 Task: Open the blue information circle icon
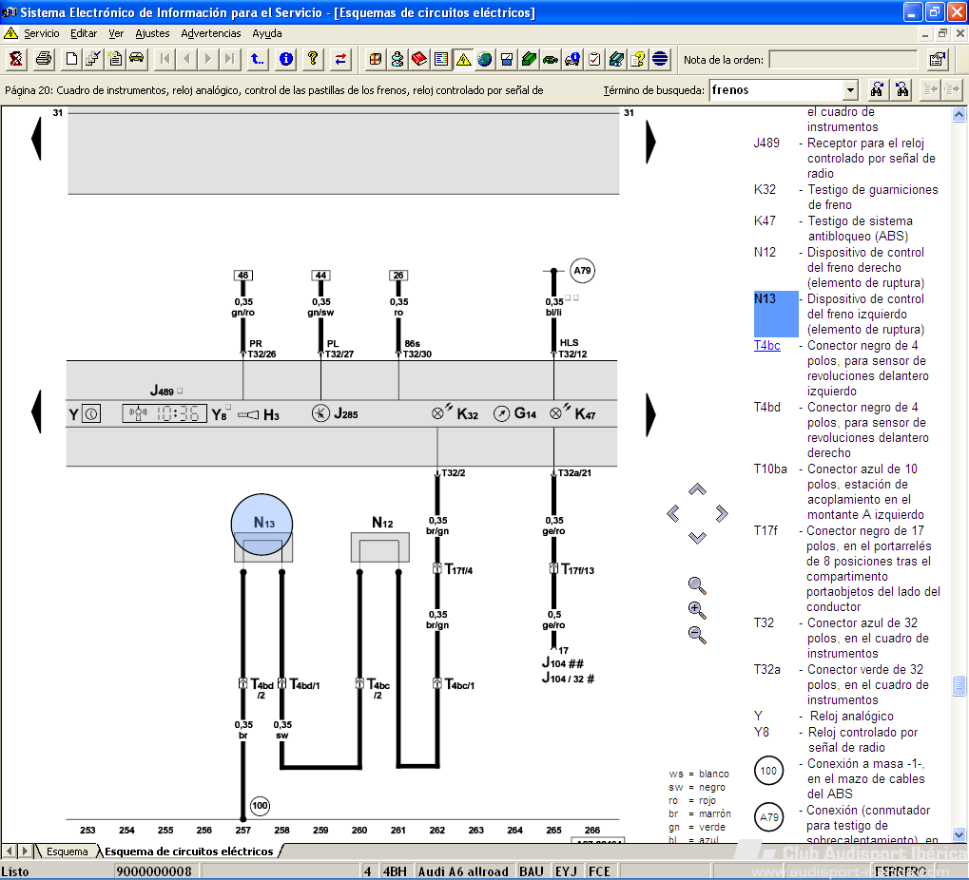click(x=285, y=59)
